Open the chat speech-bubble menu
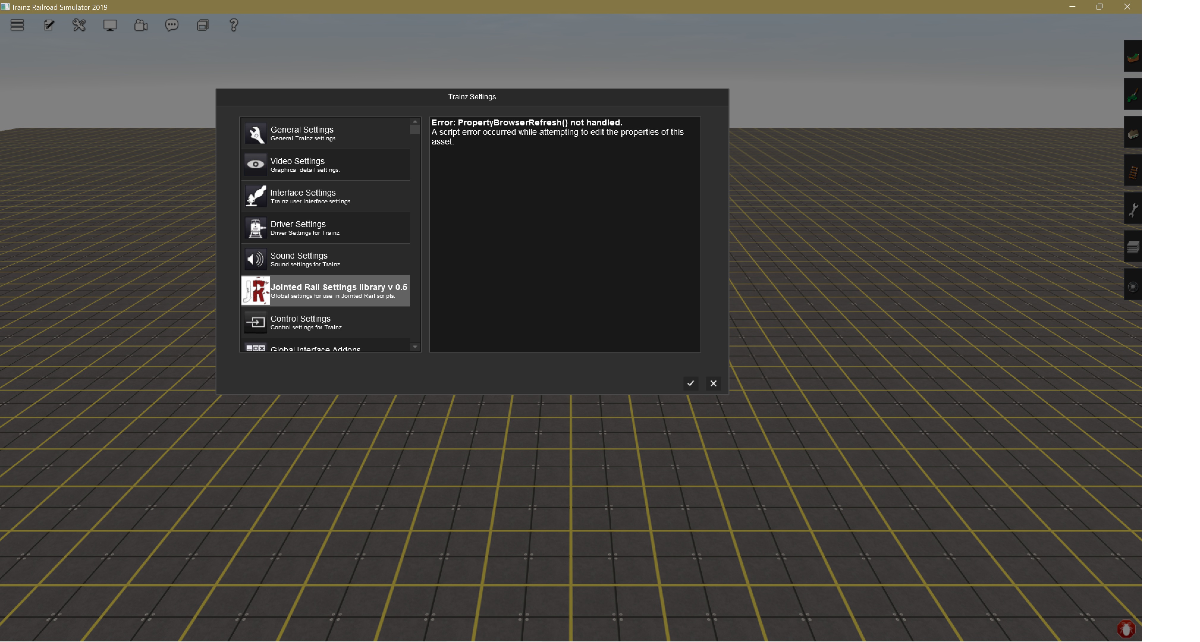1200x642 pixels. pos(172,25)
